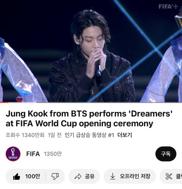
Task: Tap the video player frame
Action: tap(91, 51)
